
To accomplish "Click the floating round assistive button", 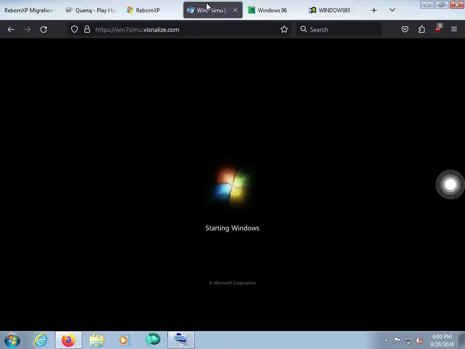I will [450, 184].
